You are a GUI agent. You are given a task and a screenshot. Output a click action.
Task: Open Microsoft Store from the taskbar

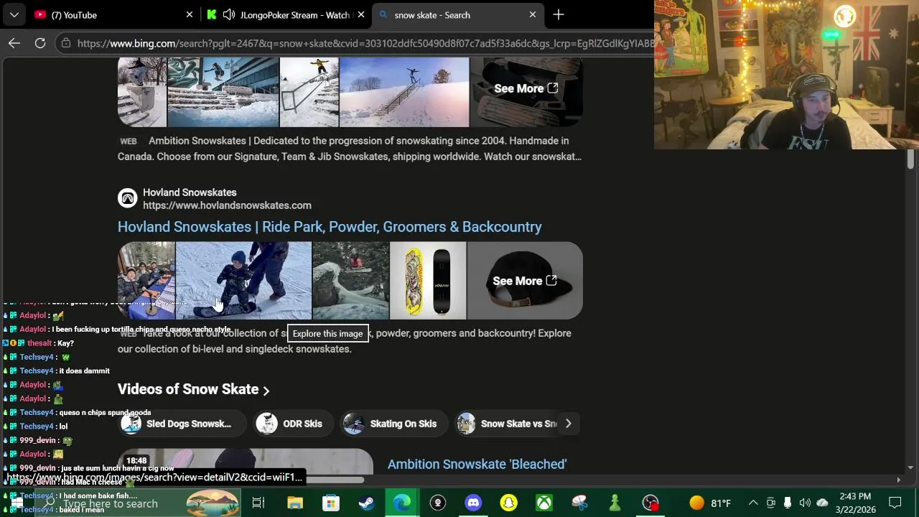pyautogui.click(x=330, y=503)
